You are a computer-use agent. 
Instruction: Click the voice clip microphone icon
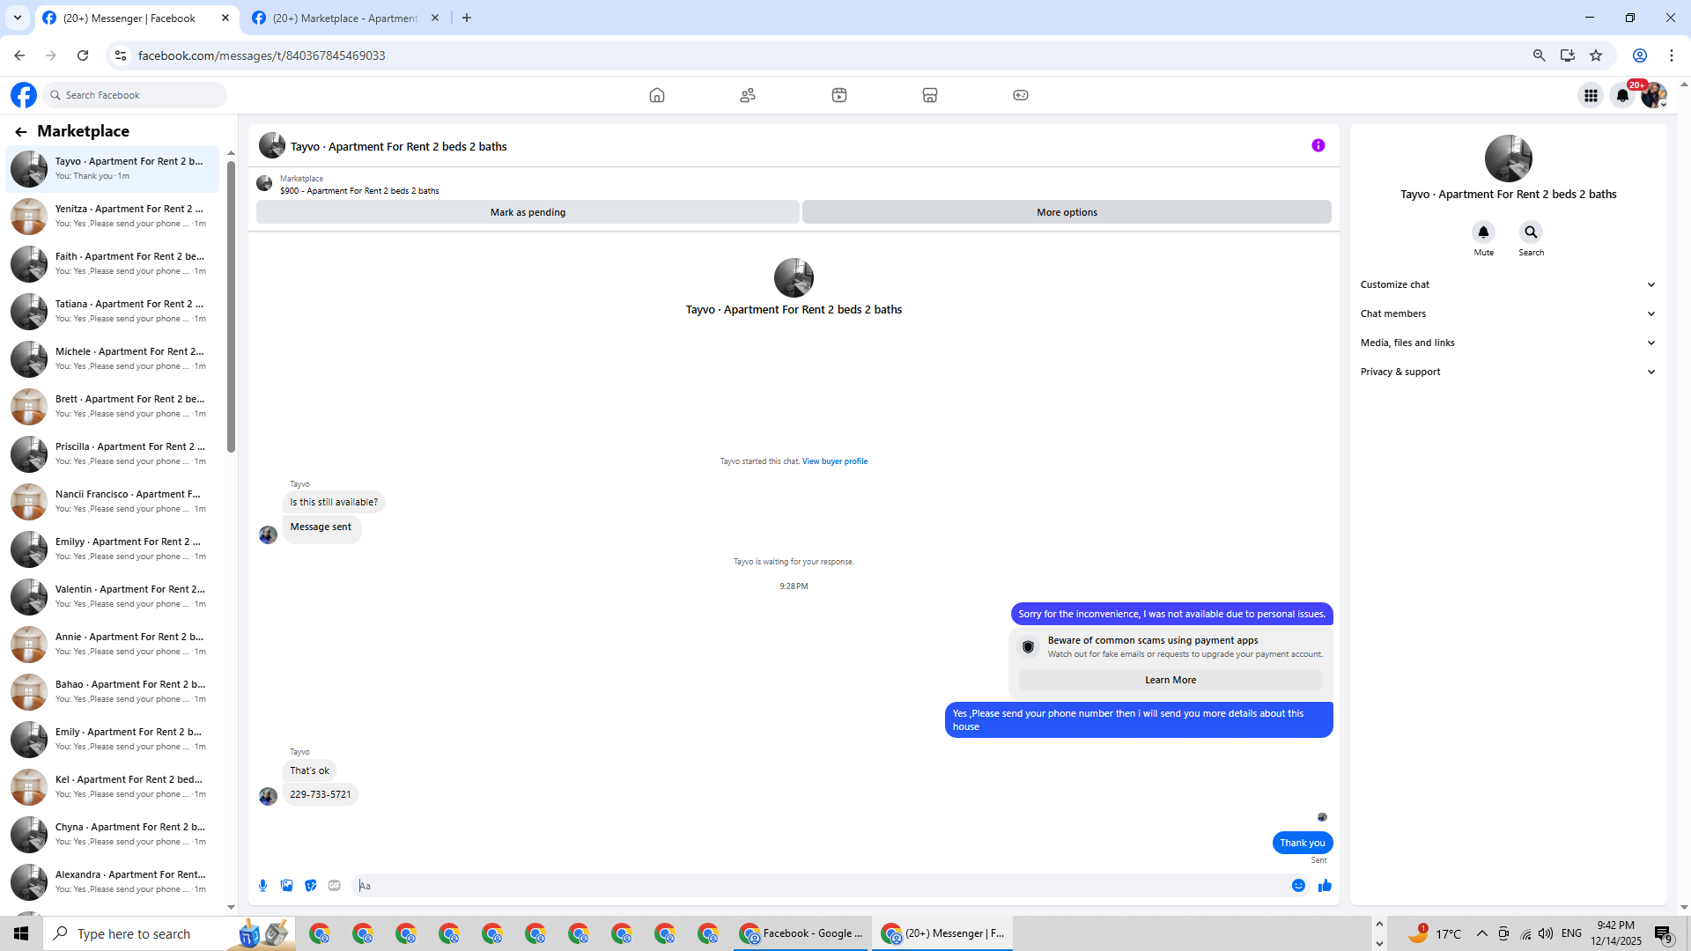[x=262, y=886]
